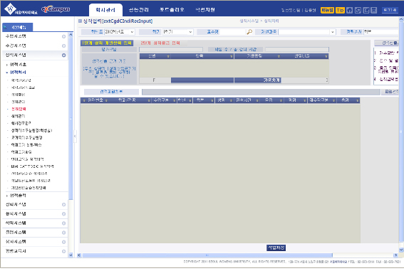
Task: Click the 가중치계 total value field
Action: tap(304, 80)
